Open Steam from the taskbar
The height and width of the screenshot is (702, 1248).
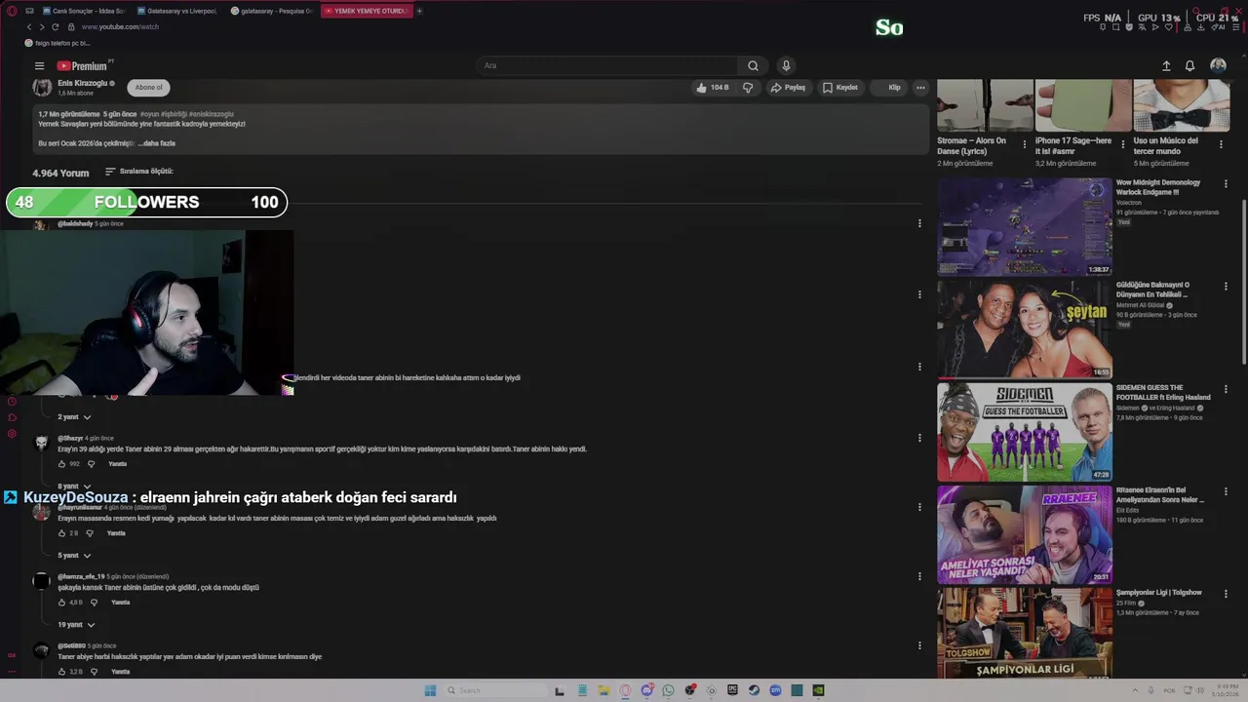(754, 690)
